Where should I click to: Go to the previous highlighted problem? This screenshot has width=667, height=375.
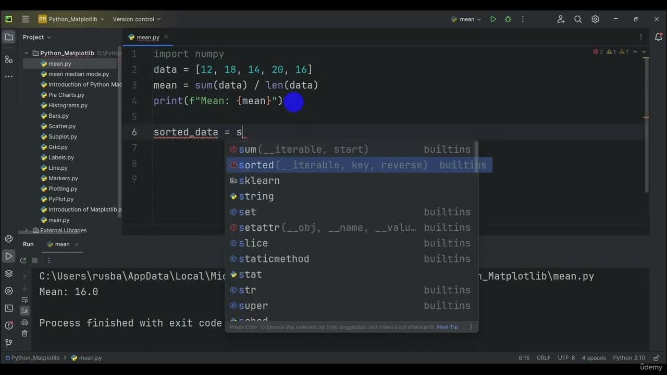[635, 52]
